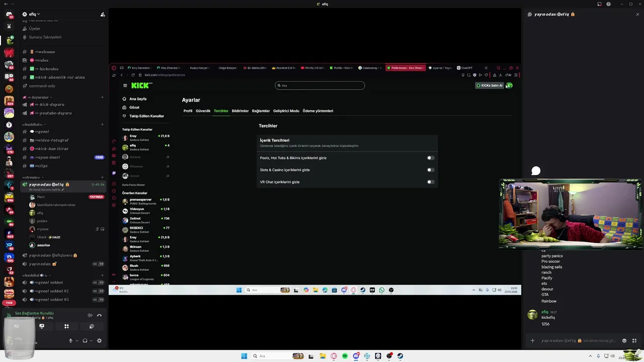Open the Ödeme yöntemleri tab

[317, 111]
